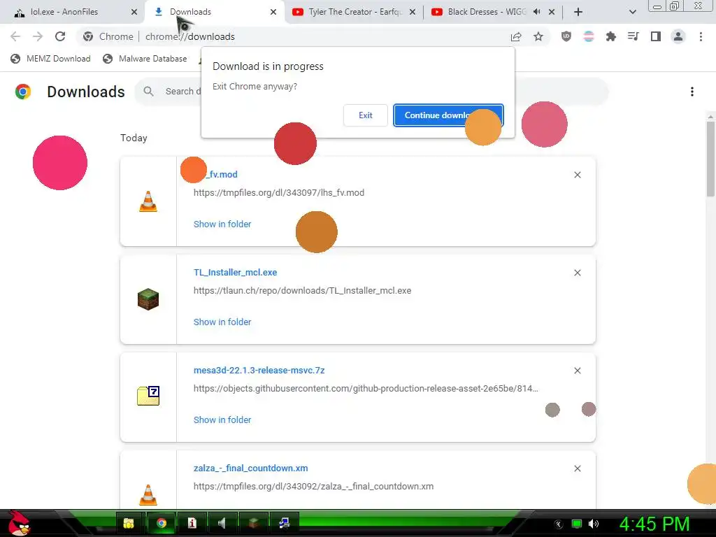Open the Extensions puzzle-piece menu
This screenshot has width=716, height=537.
[611, 36]
